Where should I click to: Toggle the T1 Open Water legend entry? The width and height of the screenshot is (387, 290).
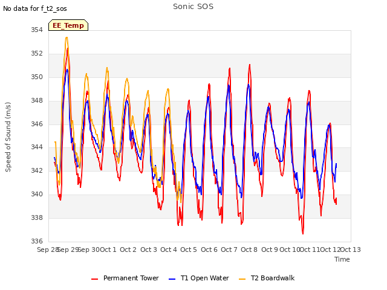[x=199, y=278]
